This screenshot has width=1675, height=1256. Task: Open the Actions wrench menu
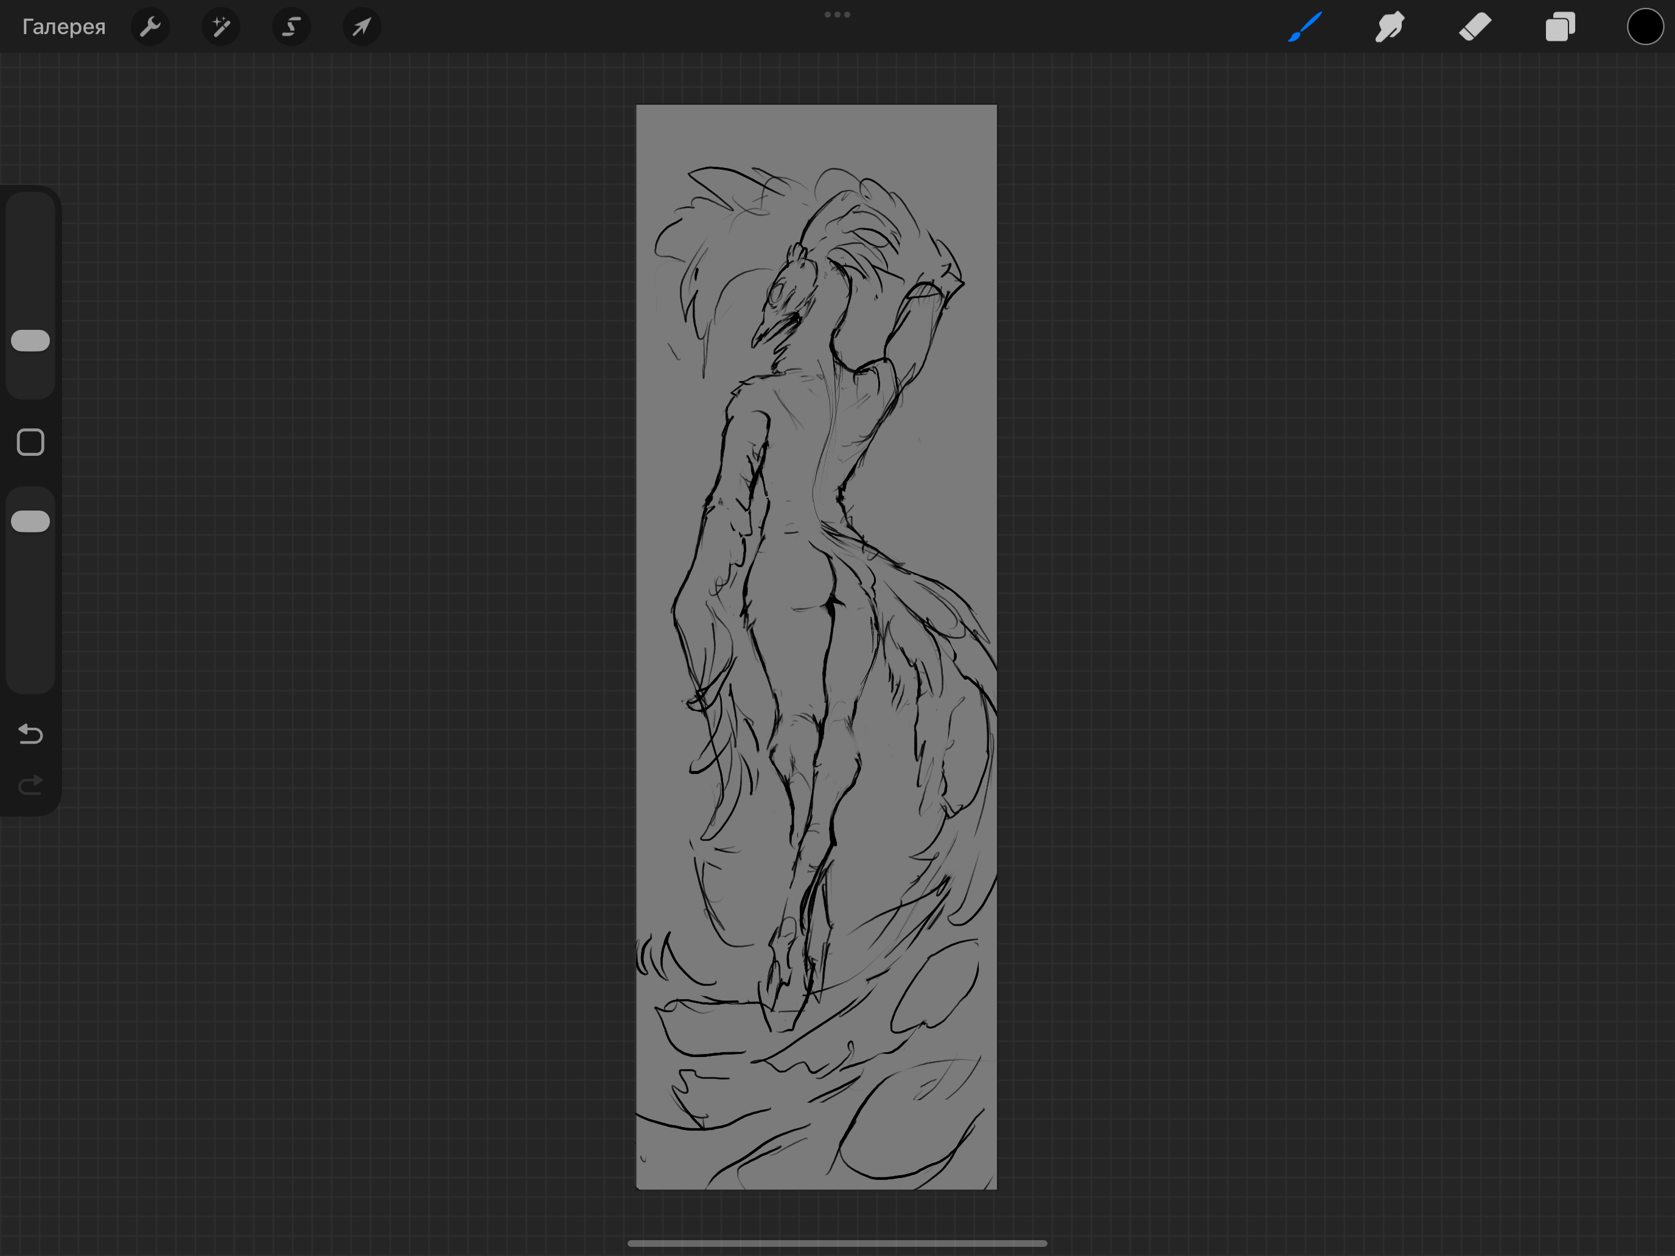pyautogui.click(x=151, y=27)
